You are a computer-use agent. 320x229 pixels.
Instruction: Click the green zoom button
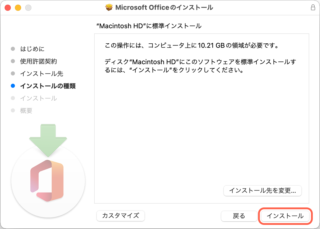(x=27, y=8)
